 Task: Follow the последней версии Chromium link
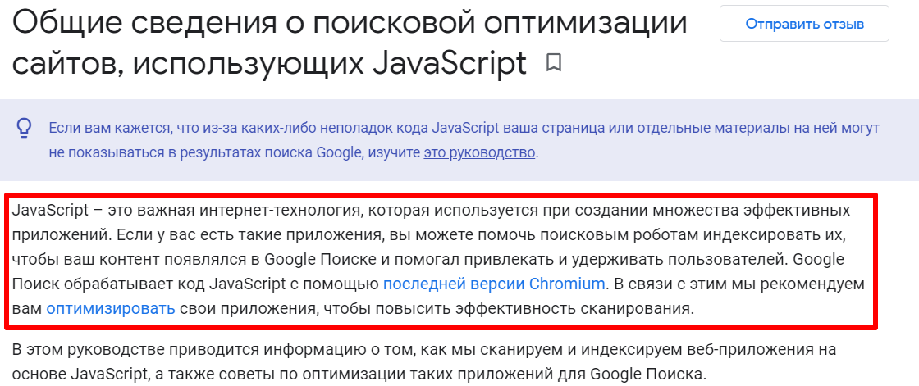pyautogui.click(x=494, y=284)
